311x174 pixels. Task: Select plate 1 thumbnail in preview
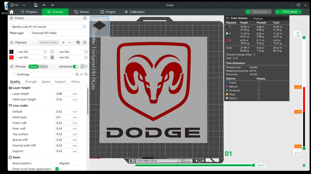coord(100,25)
